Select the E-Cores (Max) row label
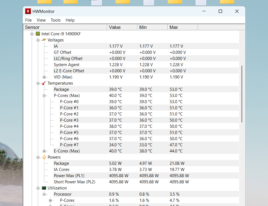268x206 pixels. point(67,151)
